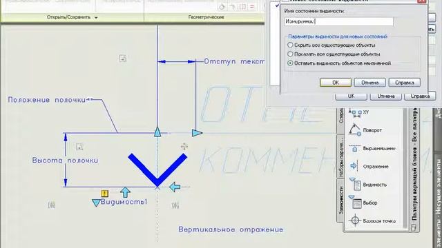Switch to the Наборы параметров palette tab
This screenshot has width=442, height=248.
point(340,157)
